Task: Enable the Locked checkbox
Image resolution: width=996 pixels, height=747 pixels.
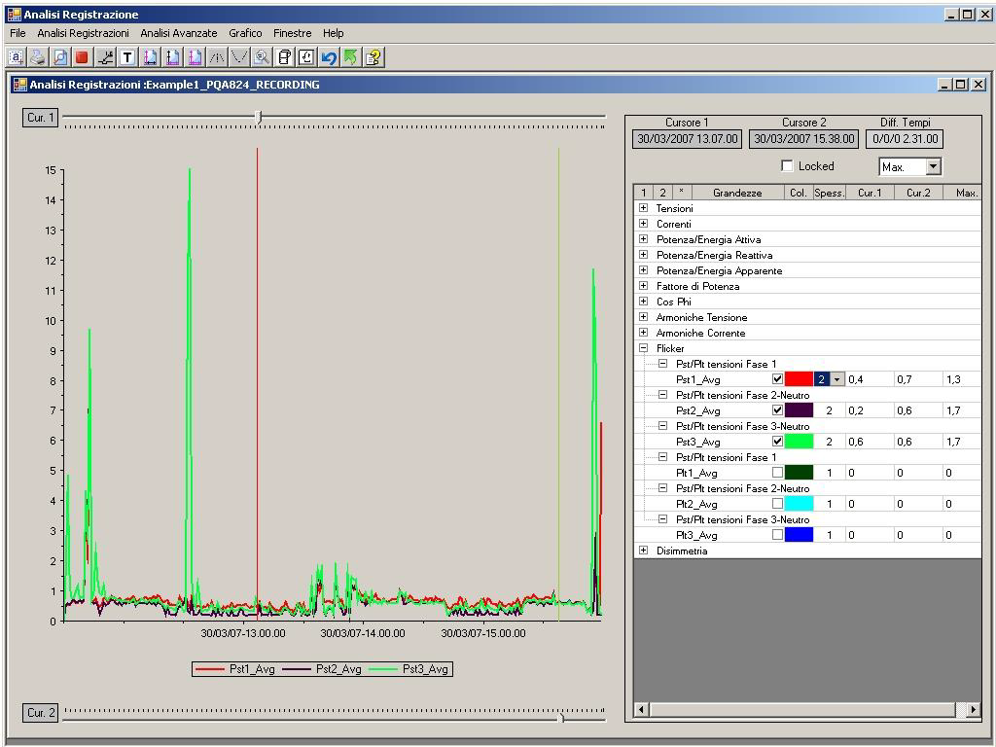Action: (788, 166)
